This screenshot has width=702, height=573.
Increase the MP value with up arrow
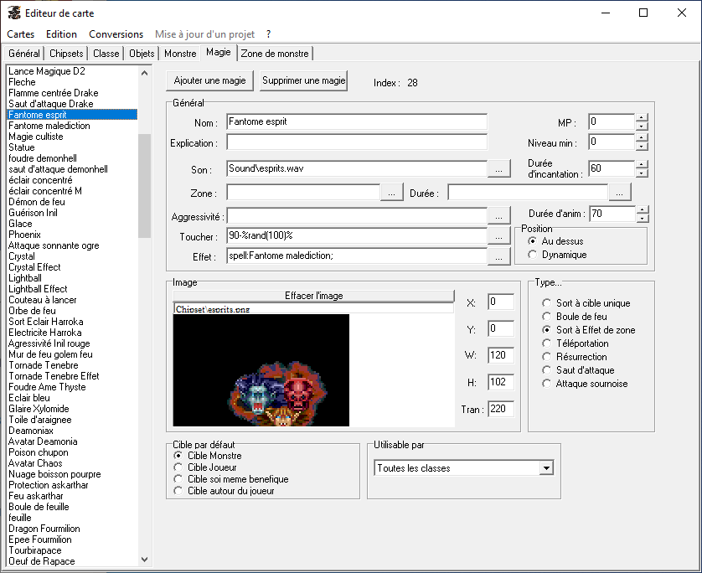pyautogui.click(x=642, y=118)
